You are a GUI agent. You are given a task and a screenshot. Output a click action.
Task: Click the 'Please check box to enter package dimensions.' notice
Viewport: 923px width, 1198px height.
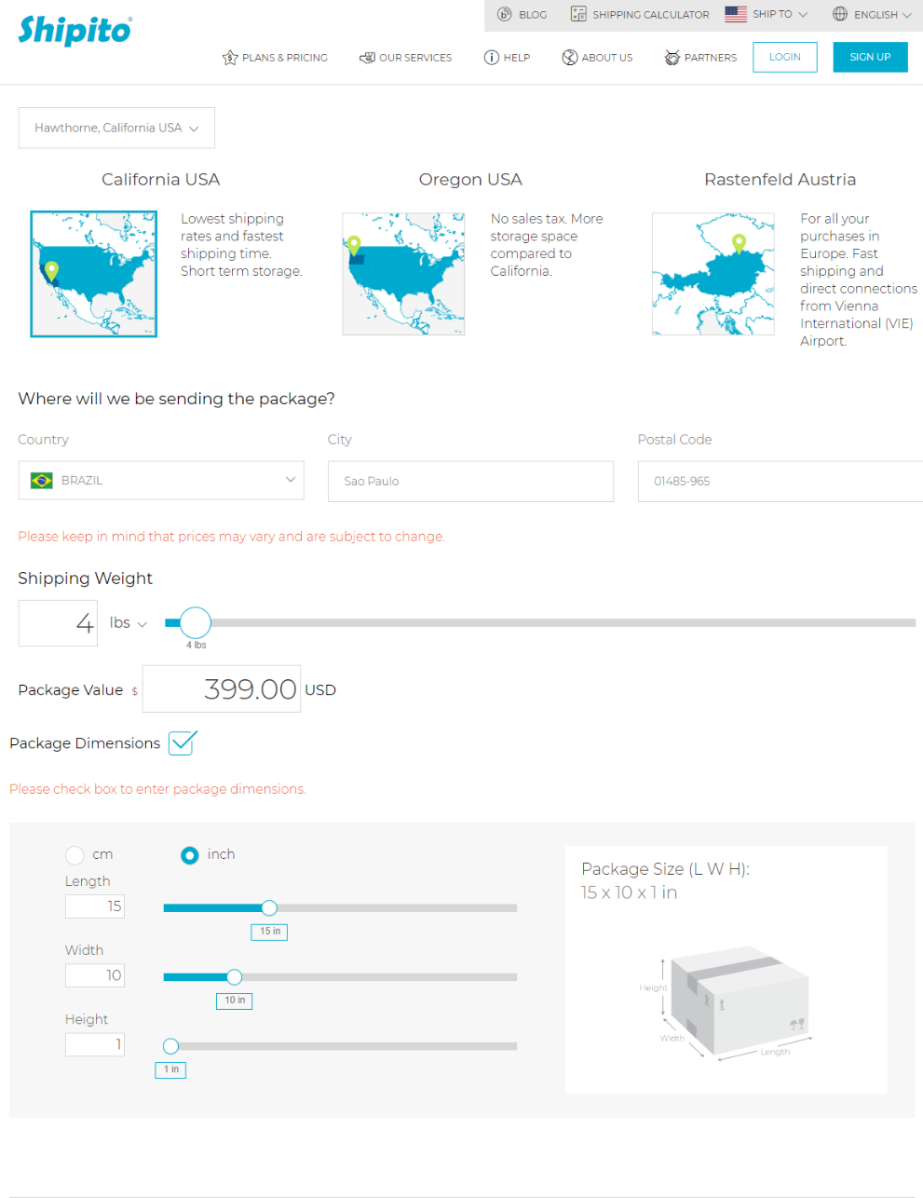(x=157, y=789)
